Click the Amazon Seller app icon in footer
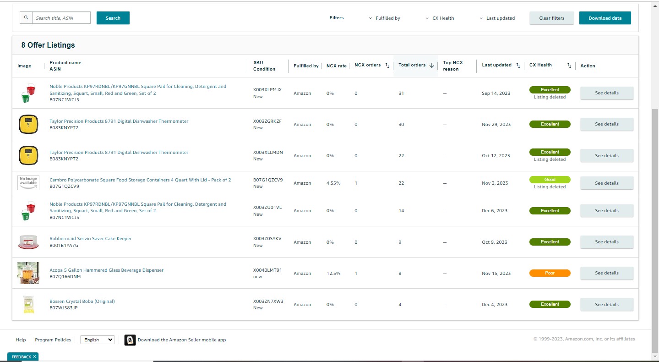659x362 pixels. (130, 340)
